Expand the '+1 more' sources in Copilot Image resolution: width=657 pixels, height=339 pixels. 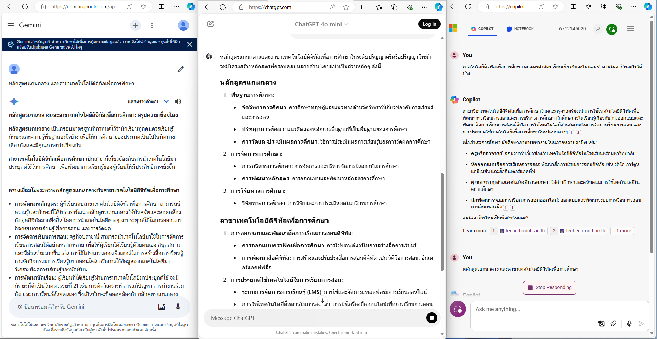(622, 231)
